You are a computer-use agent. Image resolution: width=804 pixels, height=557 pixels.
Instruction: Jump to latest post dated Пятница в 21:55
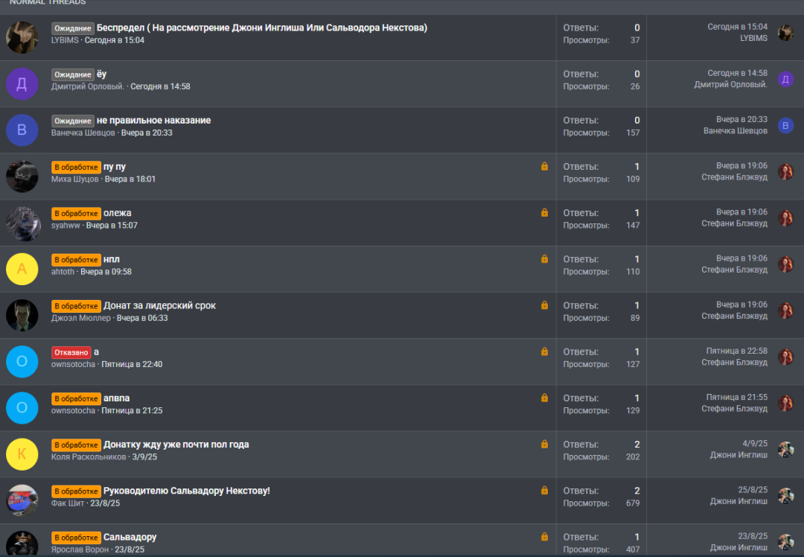tap(737, 397)
